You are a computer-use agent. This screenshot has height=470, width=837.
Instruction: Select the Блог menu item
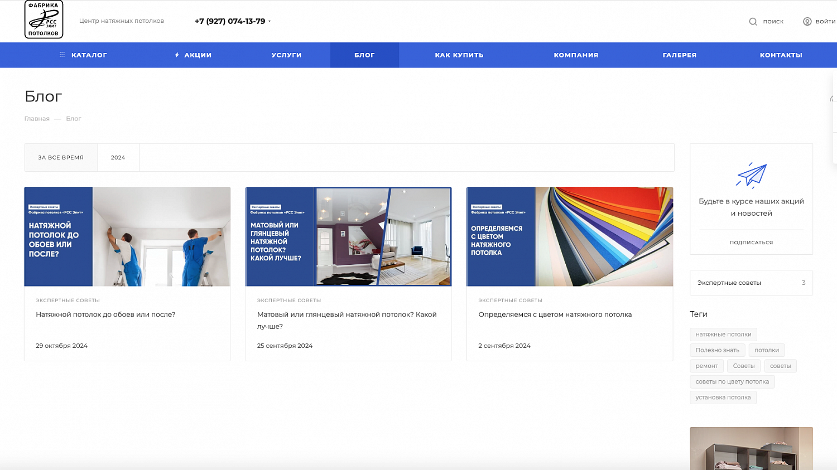click(x=364, y=55)
